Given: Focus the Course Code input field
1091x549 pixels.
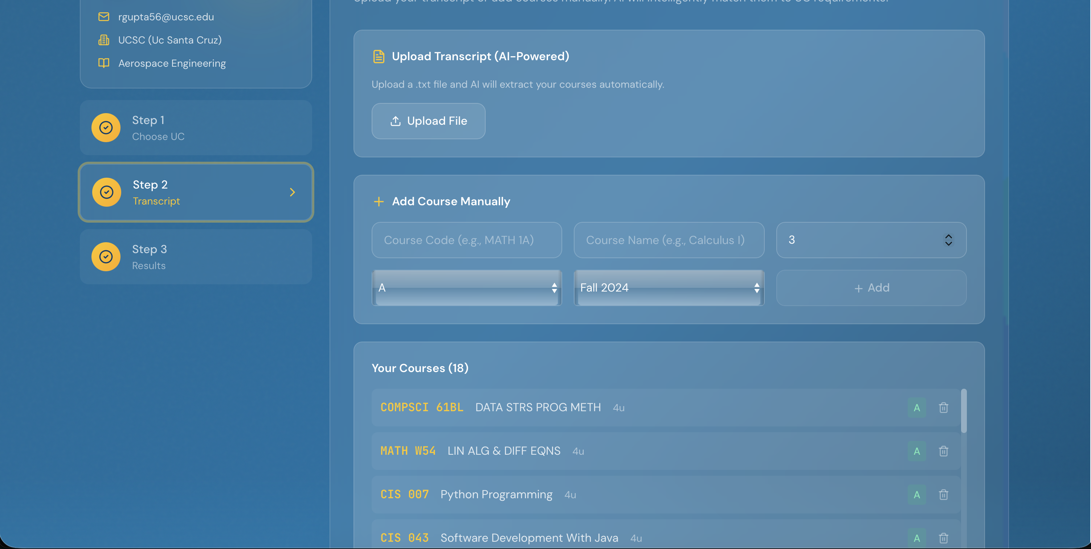Looking at the screenshot, I should (x=466, y=240).
